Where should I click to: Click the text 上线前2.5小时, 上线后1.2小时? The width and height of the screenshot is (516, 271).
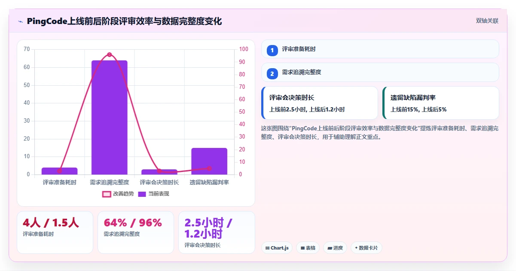point(307,109)
